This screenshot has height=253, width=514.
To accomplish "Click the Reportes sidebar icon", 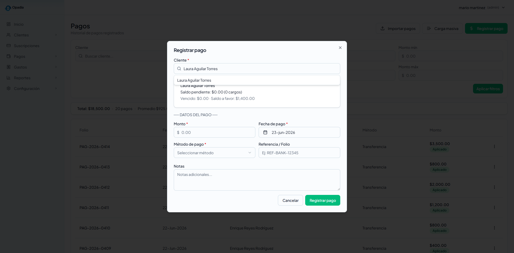I will tap(9, 78).
